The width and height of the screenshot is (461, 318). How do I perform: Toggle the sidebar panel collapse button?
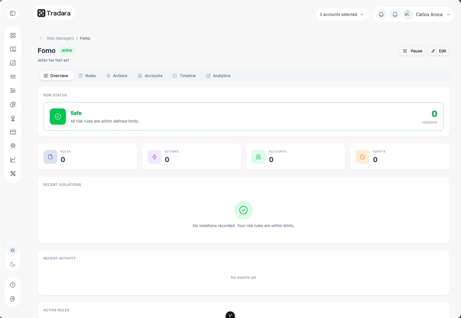click(x=13, y=13)
